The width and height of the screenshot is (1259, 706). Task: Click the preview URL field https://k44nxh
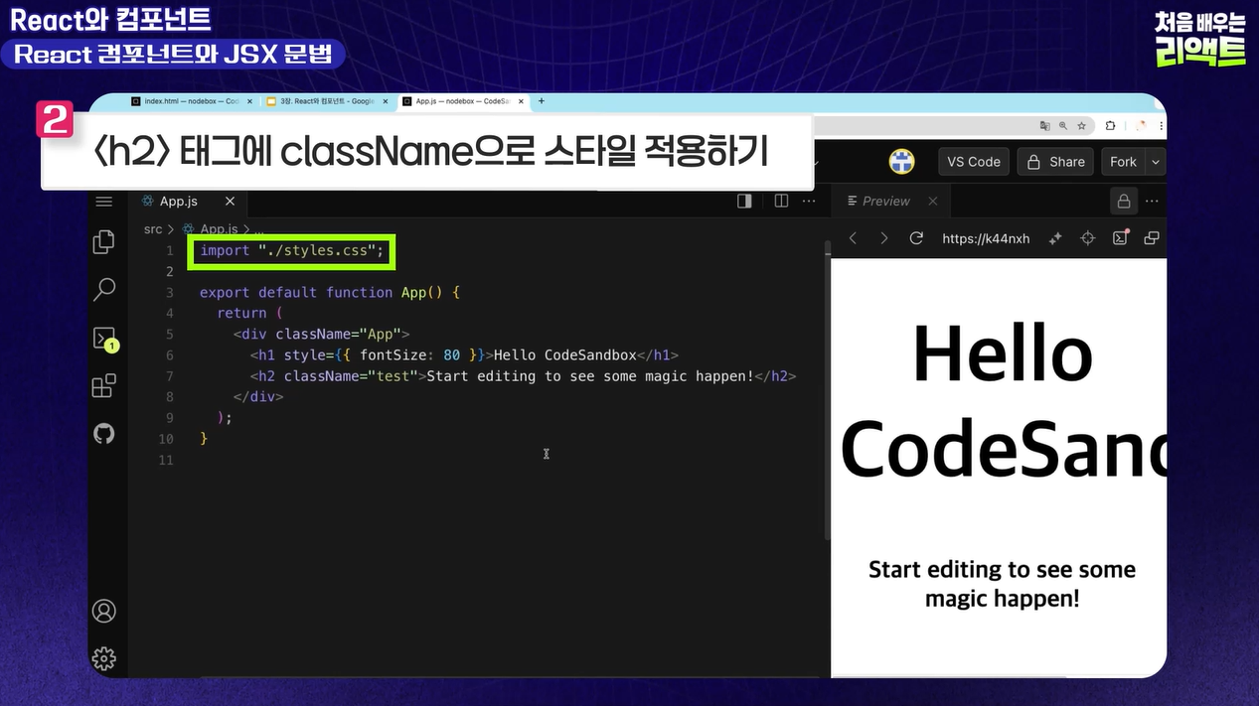point(986,238)
